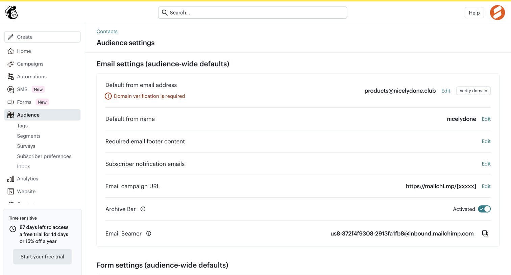Open Tags under Audience
The width and height of the screenshot is (511, 275).
[22, 126]
